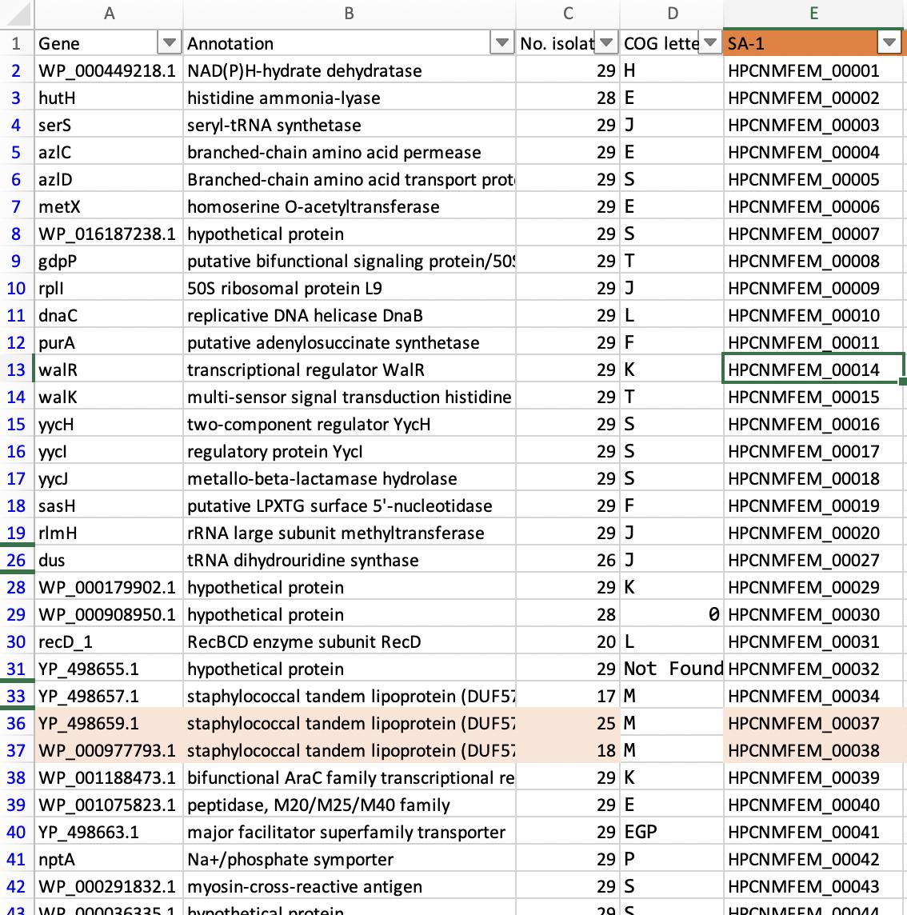Click the walR gene cell
Image resolution: width=907 pixels, height=915 pixels.
click(x=109, y=370)
